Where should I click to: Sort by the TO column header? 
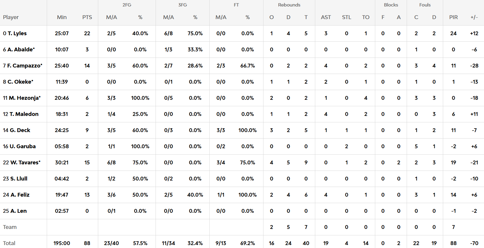pos(365,17)
